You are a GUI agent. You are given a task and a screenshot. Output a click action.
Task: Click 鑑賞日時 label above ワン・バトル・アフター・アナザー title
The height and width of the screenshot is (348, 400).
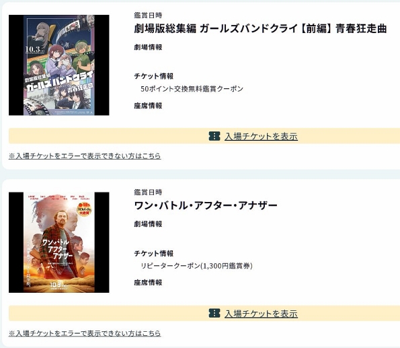pyautogui.click(x=148, y=193)
